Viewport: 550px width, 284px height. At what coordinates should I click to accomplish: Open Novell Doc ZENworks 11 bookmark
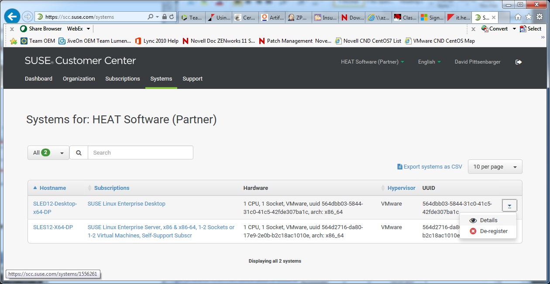pos(219,41)
